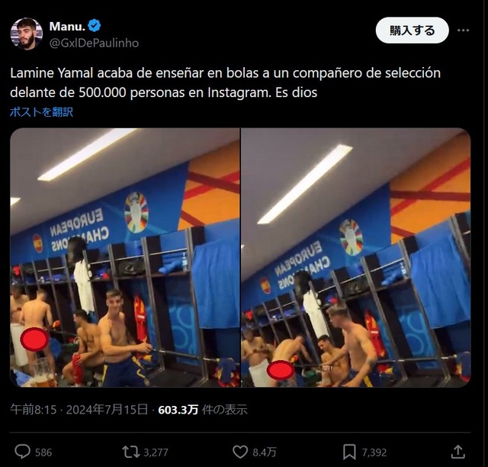The height and width of the screenshot is (467, 488).
Task: Click the 603.3万 view count
Action: click(x=178, y=410)
